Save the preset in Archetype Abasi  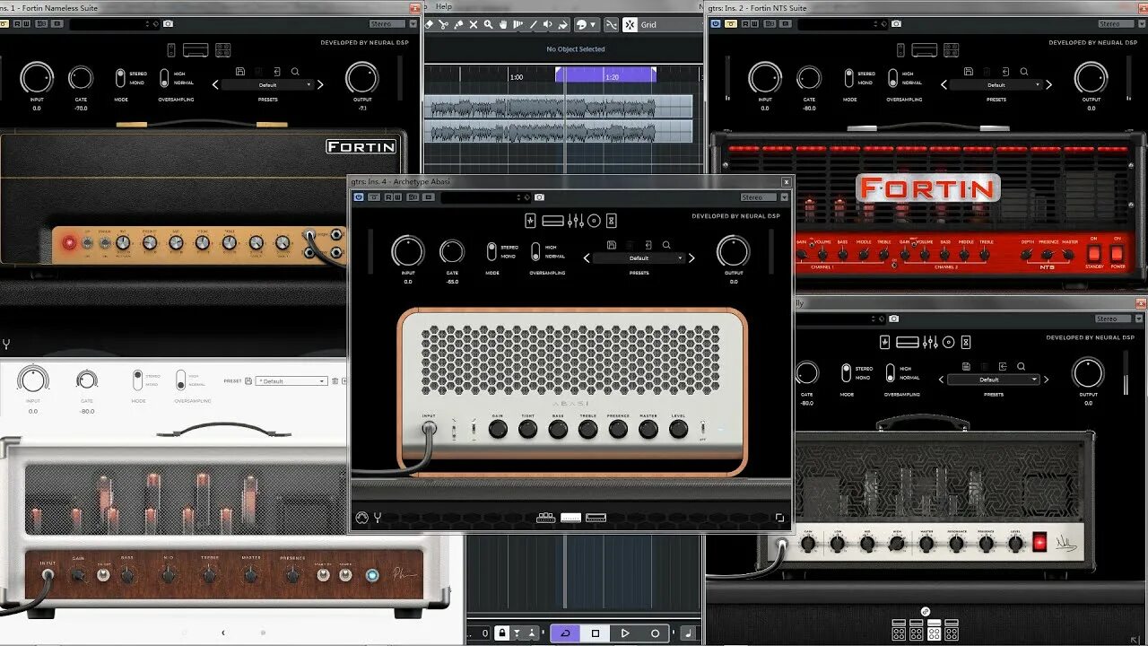tap(611, 244)
